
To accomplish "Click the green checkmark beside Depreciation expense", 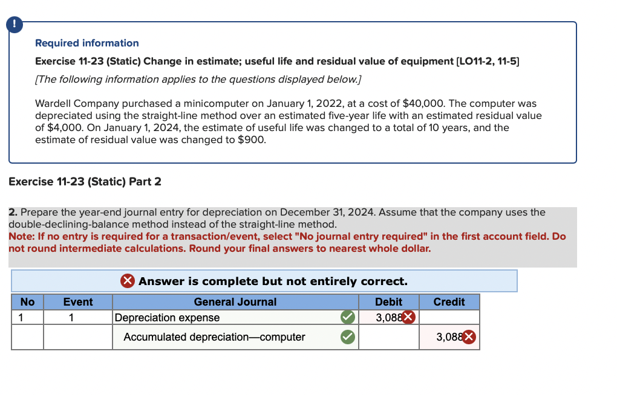I will click(347, 317).
